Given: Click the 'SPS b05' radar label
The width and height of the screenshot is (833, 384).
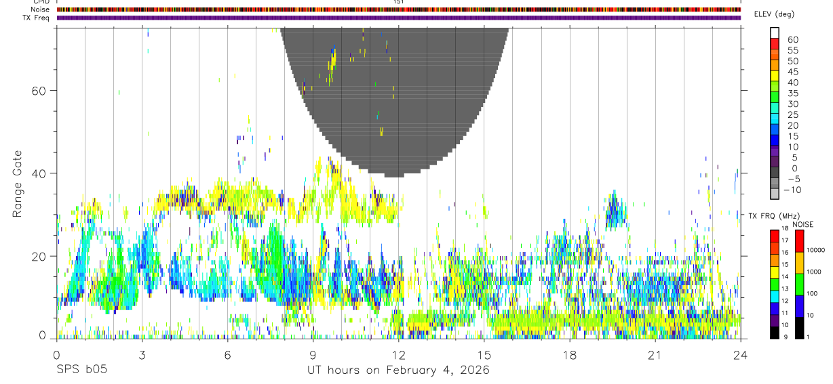Looking at the screenshot, I should pos(81,370).
